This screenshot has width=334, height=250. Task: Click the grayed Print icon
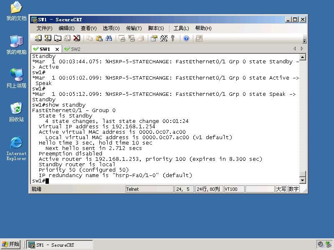point(141,38)
